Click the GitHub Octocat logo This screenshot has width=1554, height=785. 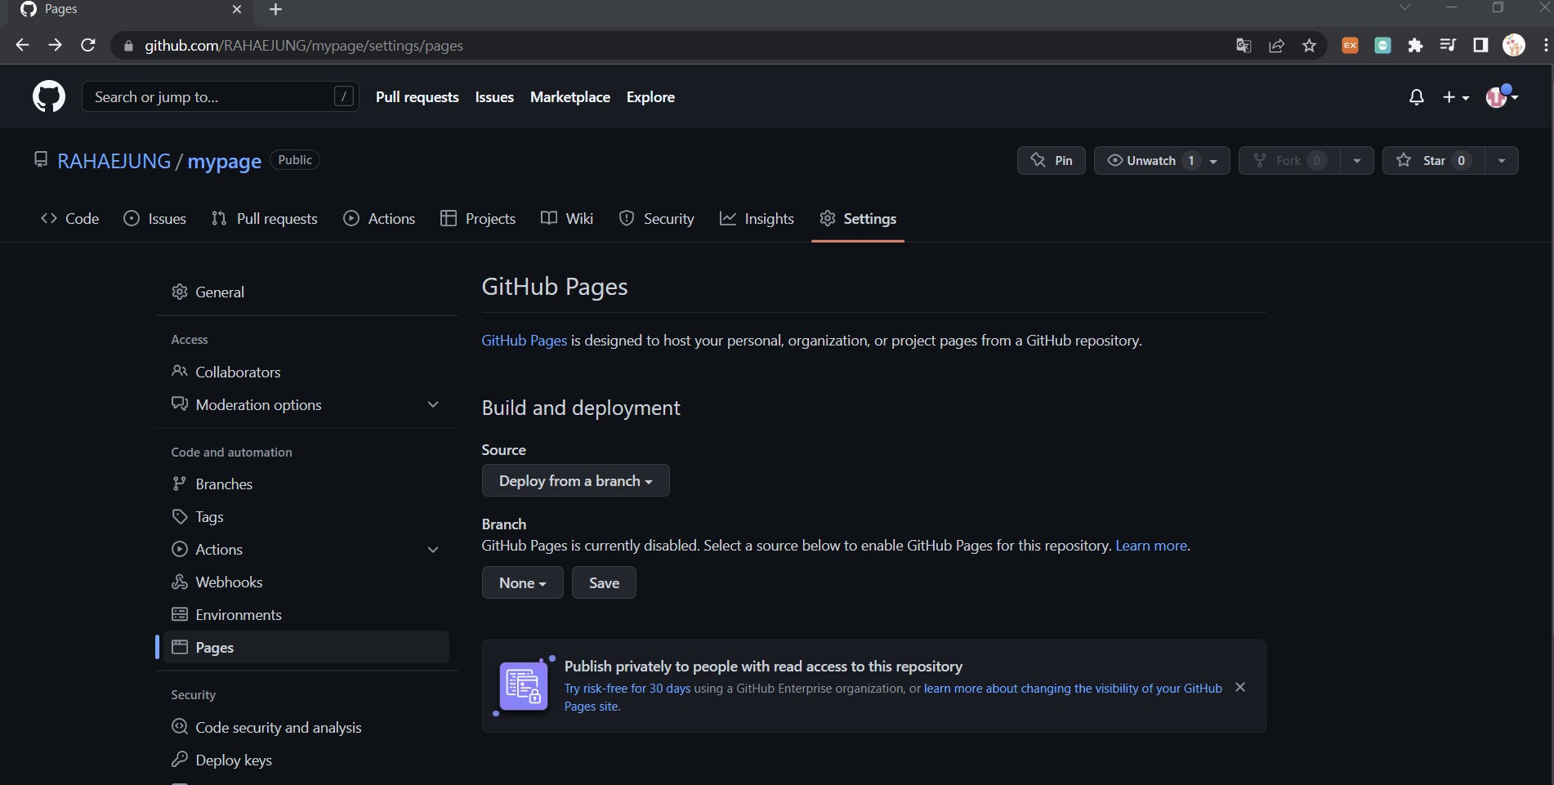[x=49, y=96]
